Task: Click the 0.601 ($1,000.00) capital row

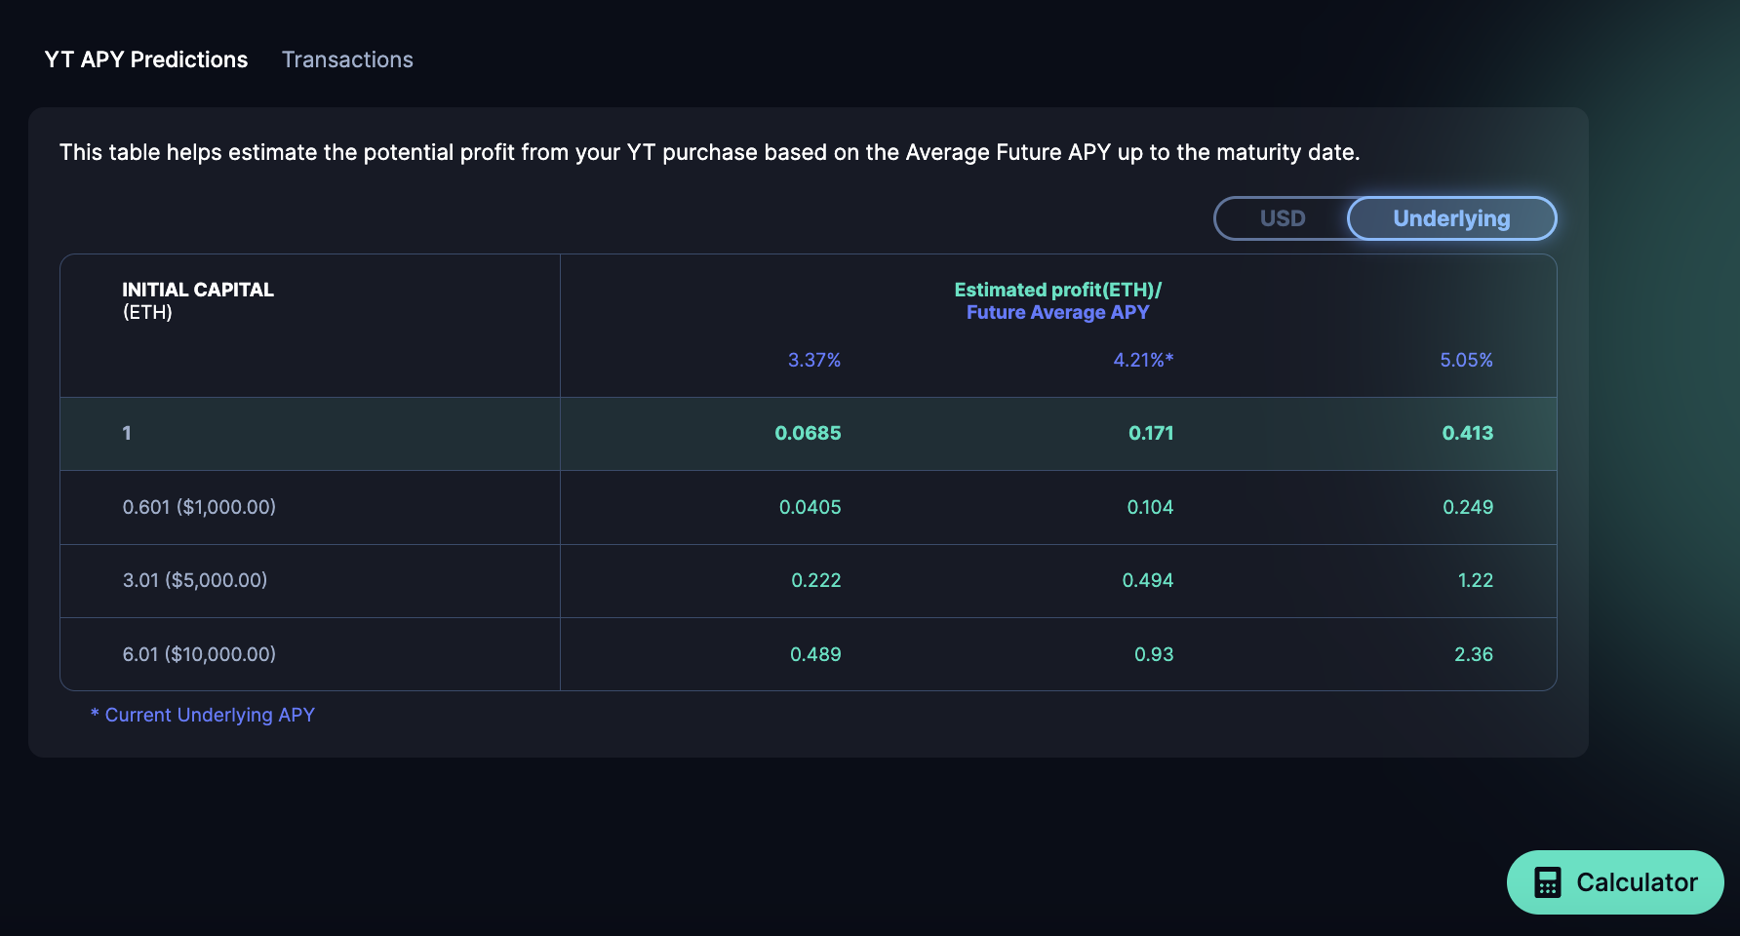Action: point(199,507)
